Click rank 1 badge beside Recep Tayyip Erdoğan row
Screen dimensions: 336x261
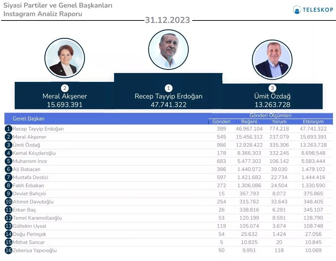coord(9,129)
